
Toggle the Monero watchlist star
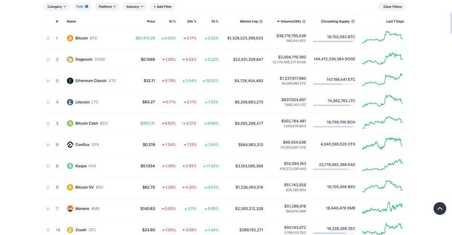(48, 209)
